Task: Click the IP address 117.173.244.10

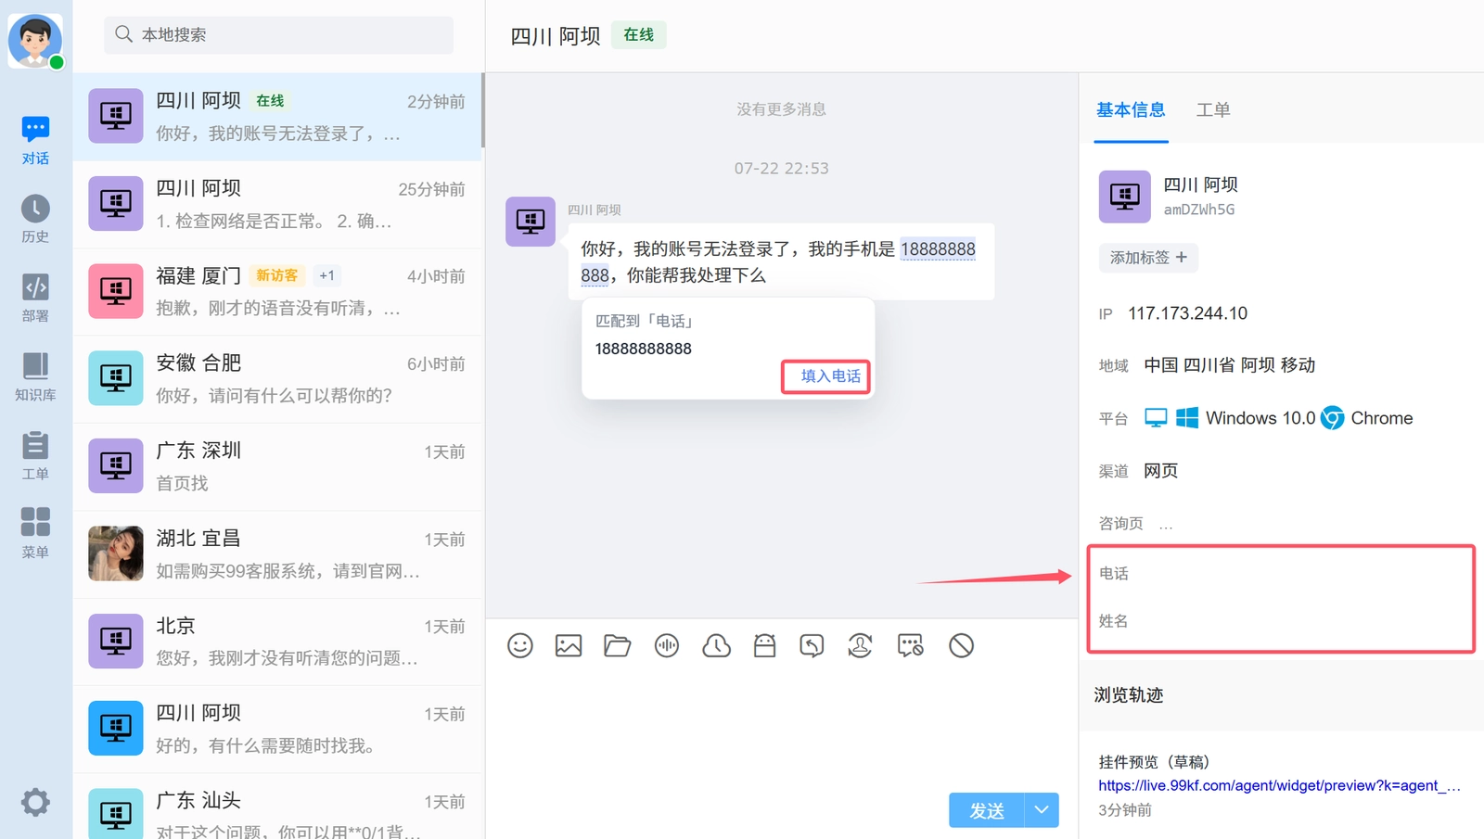Action: point(1187,313)
